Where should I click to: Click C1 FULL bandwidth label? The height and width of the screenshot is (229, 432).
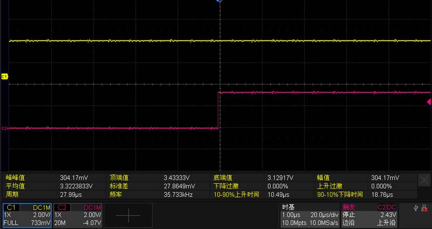[11, 223]
